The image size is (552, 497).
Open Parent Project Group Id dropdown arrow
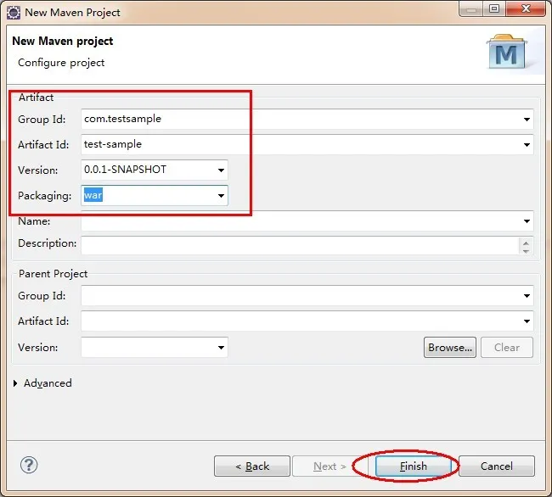pos(527,296)
